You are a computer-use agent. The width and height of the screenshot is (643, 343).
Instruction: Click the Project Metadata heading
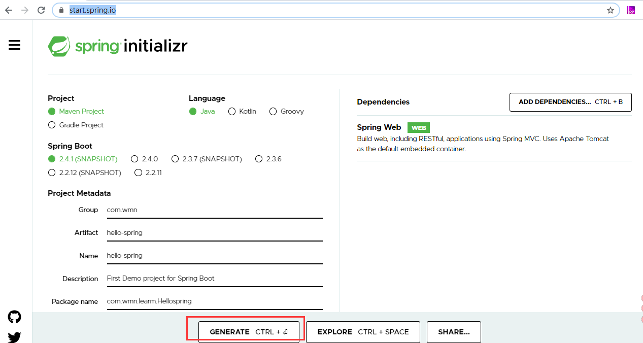click(x=79, y=193)
